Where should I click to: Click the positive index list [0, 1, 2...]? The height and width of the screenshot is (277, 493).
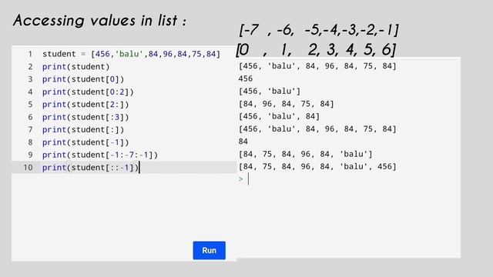coord(316,49)
